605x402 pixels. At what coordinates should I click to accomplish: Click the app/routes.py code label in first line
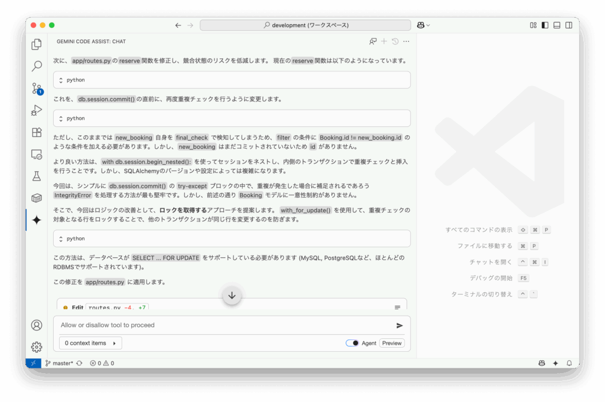point(92,61)
